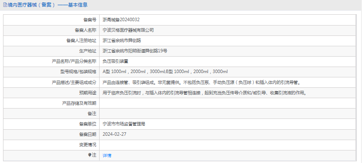Click the 生产地址 label

(88, 51)
